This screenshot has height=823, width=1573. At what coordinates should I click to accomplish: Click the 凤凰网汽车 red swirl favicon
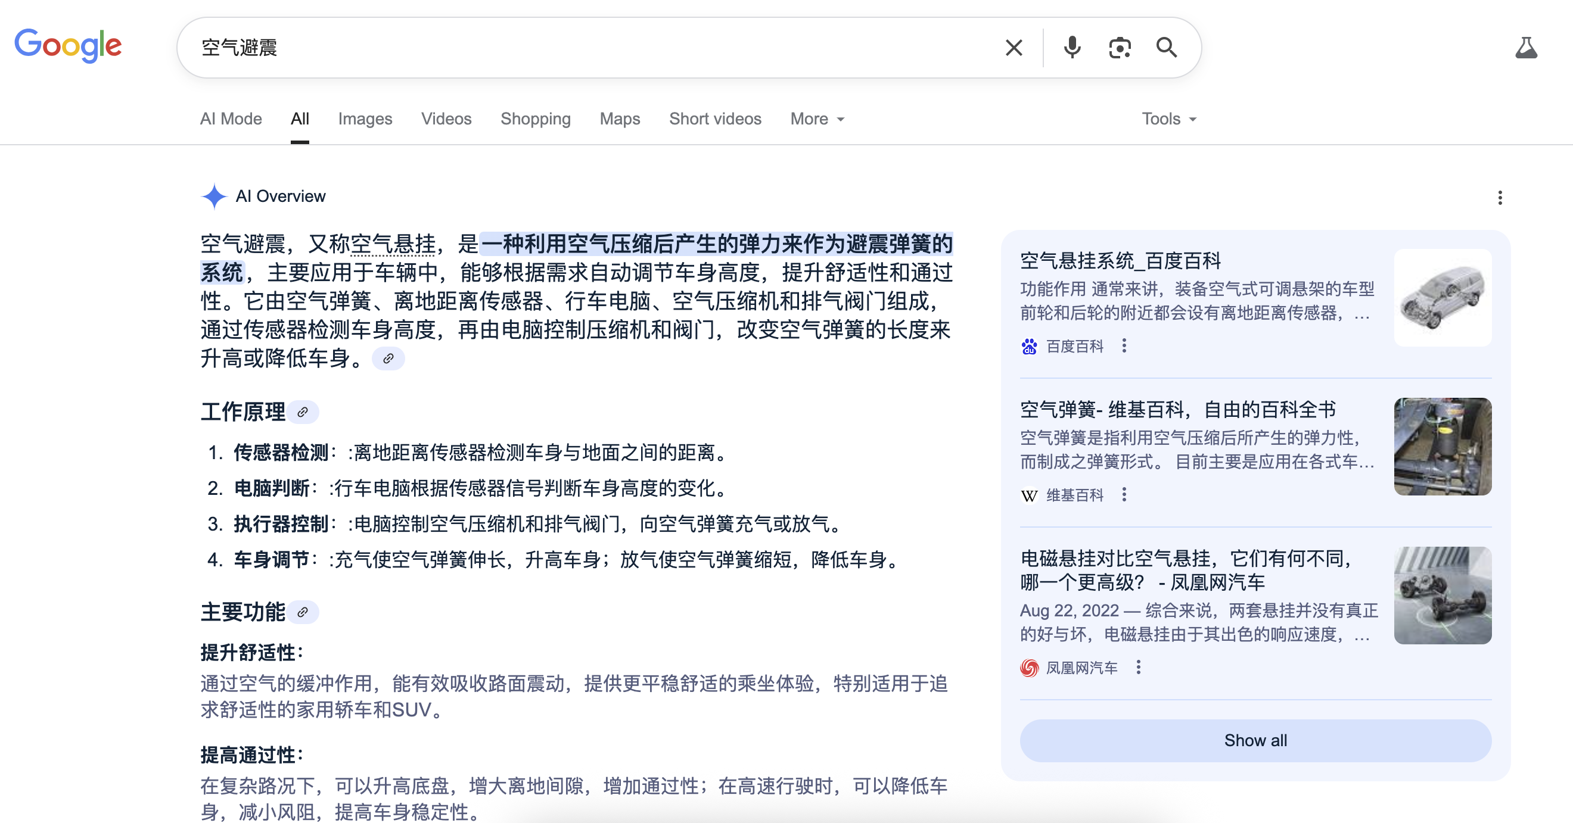coord(1029,668)
